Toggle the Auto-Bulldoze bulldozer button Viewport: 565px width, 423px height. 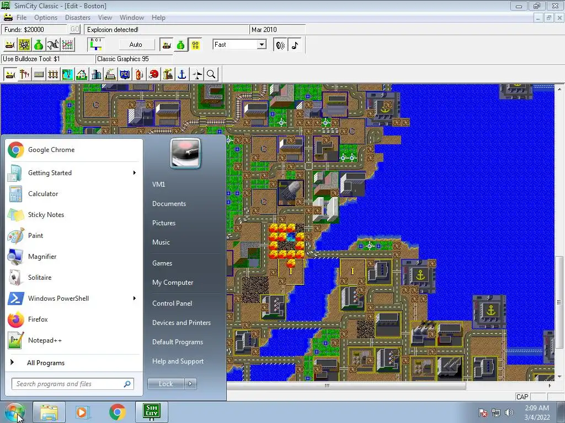pos(166,45)
